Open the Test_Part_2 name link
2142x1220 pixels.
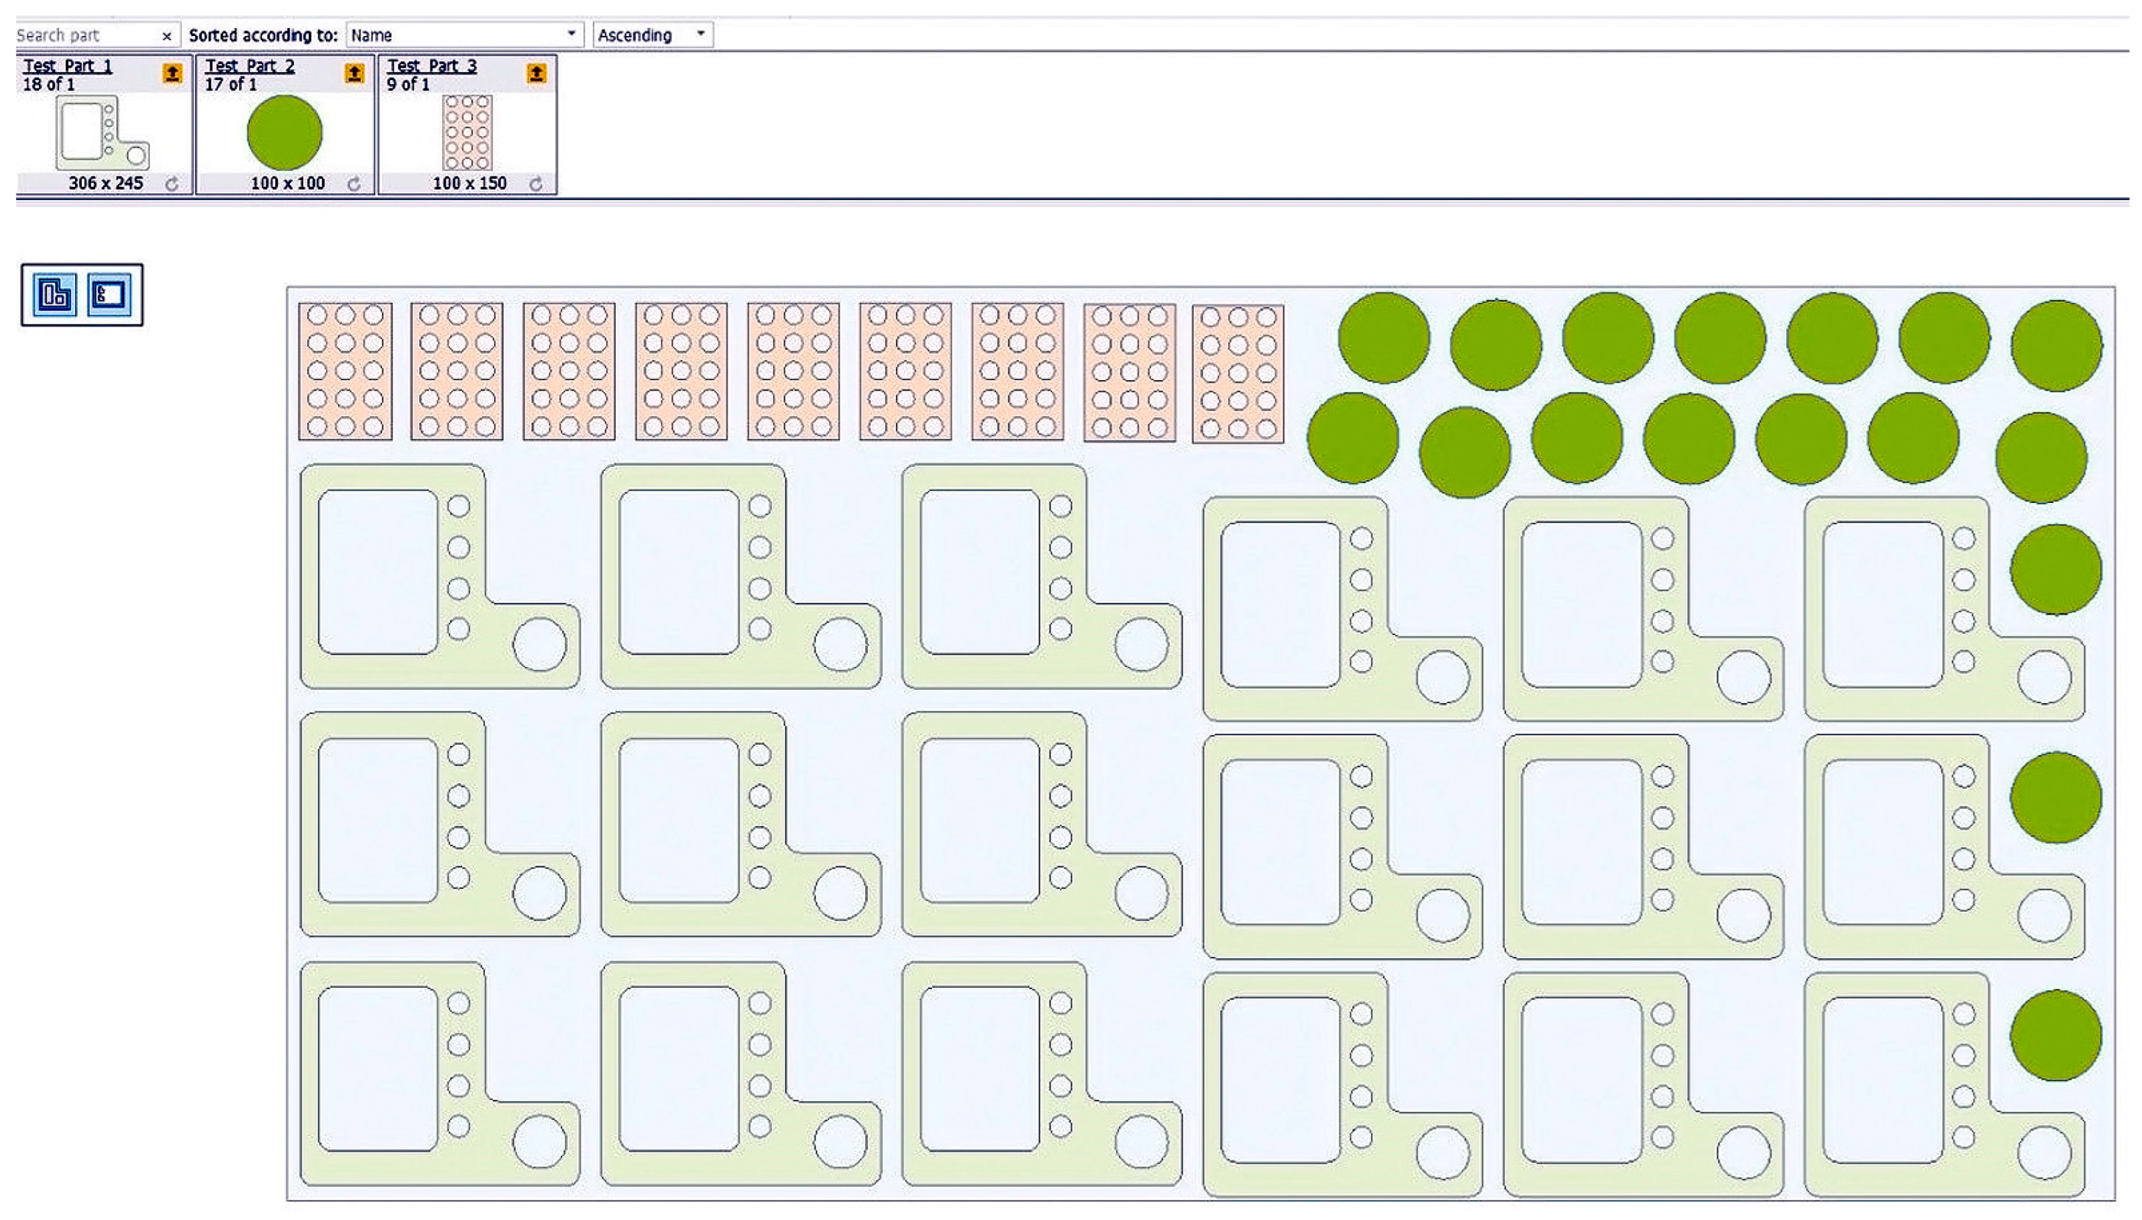pyautogui.click(x=250, y=65)
